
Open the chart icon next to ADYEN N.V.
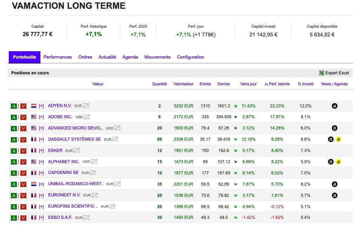coord(86,106)
